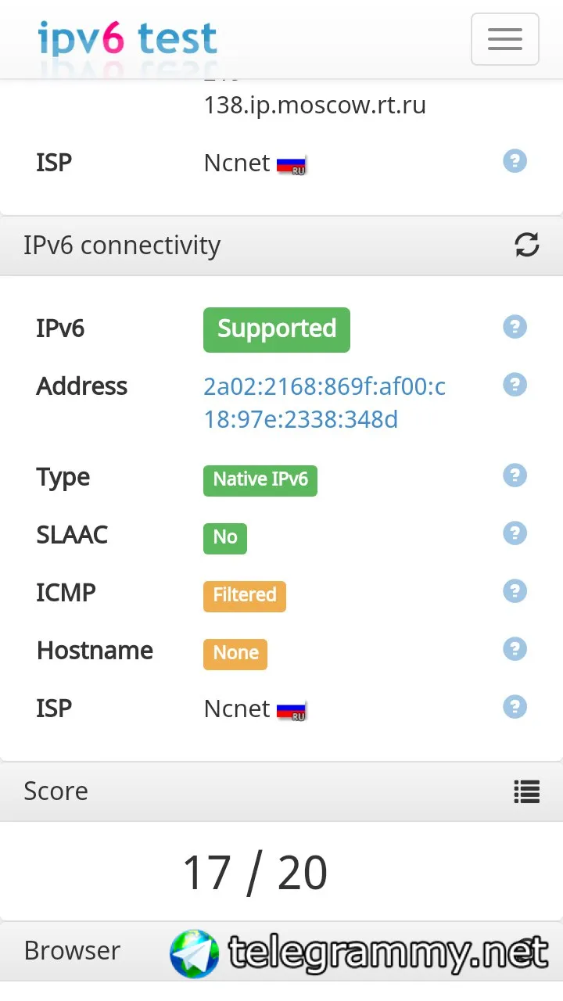Viewport: 563px width, 1001px height.
Task: Click the ipv6 test logo
Action: coord(127,38)
